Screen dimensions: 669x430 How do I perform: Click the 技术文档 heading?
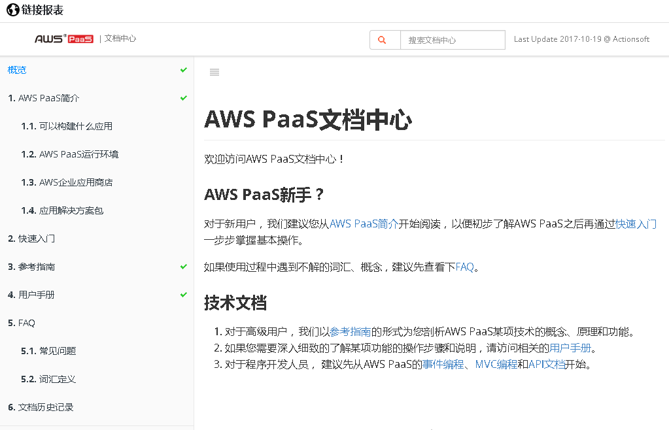click(235, 303)
